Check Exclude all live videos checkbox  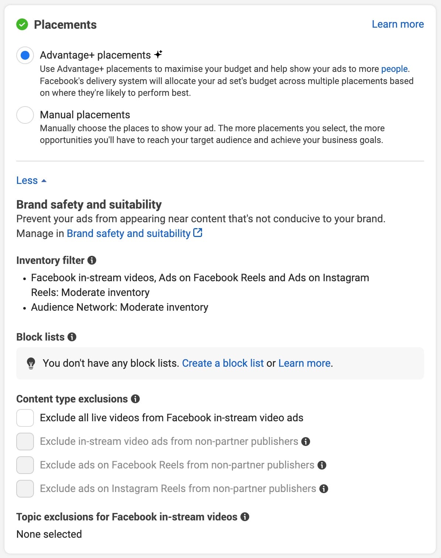(x=25, y=418)
